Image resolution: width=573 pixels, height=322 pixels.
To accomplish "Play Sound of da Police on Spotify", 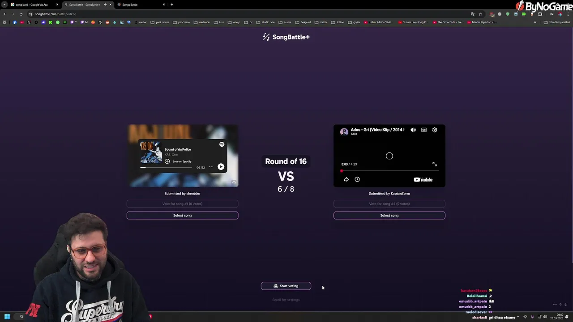I will click(x=221, y=167).
